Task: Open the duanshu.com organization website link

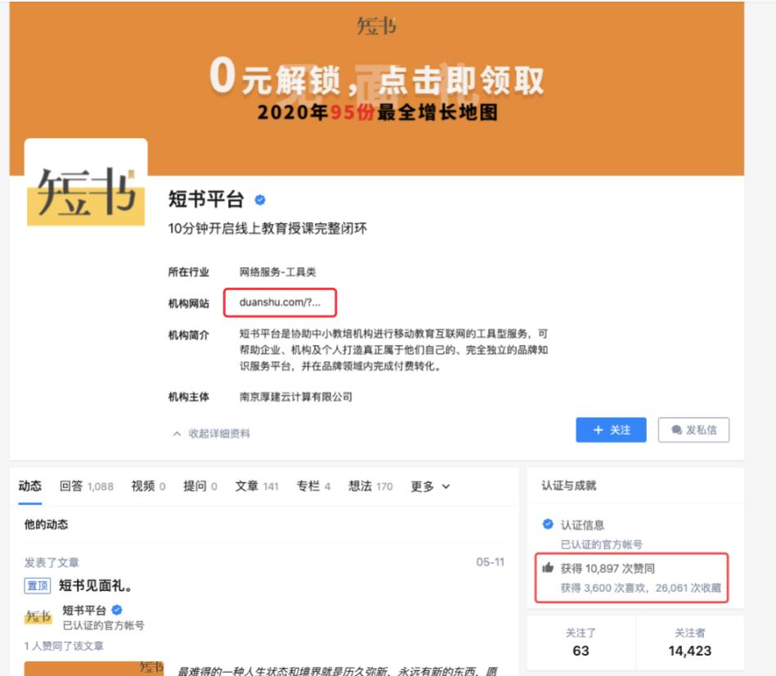Action: [x=280, y=302]
